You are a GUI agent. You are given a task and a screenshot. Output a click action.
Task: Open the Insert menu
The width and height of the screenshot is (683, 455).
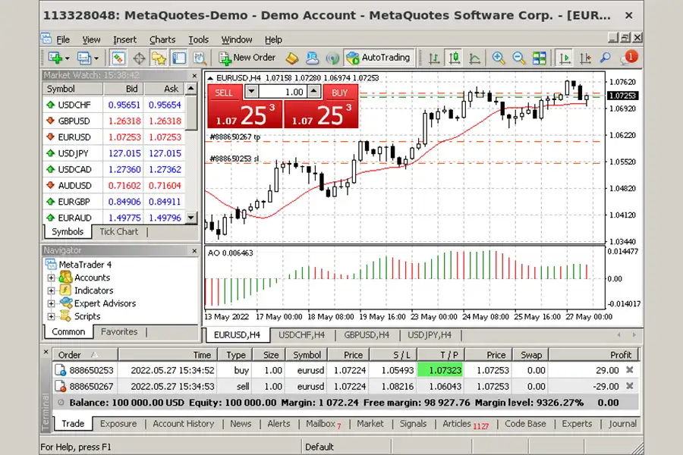click(124, 39)
